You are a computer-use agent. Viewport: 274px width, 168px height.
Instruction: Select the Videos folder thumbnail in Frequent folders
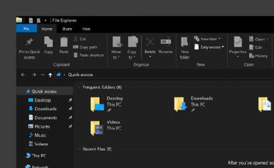point(97,128)
